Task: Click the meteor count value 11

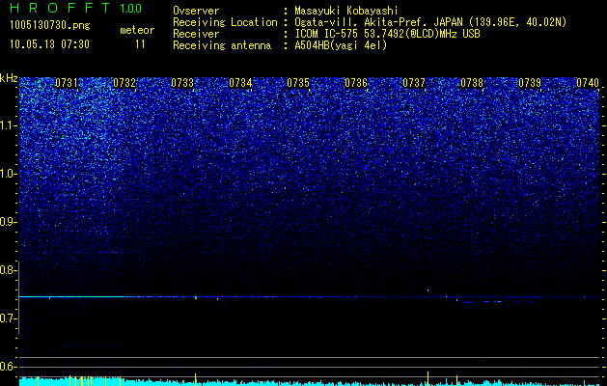Action: 140,44
